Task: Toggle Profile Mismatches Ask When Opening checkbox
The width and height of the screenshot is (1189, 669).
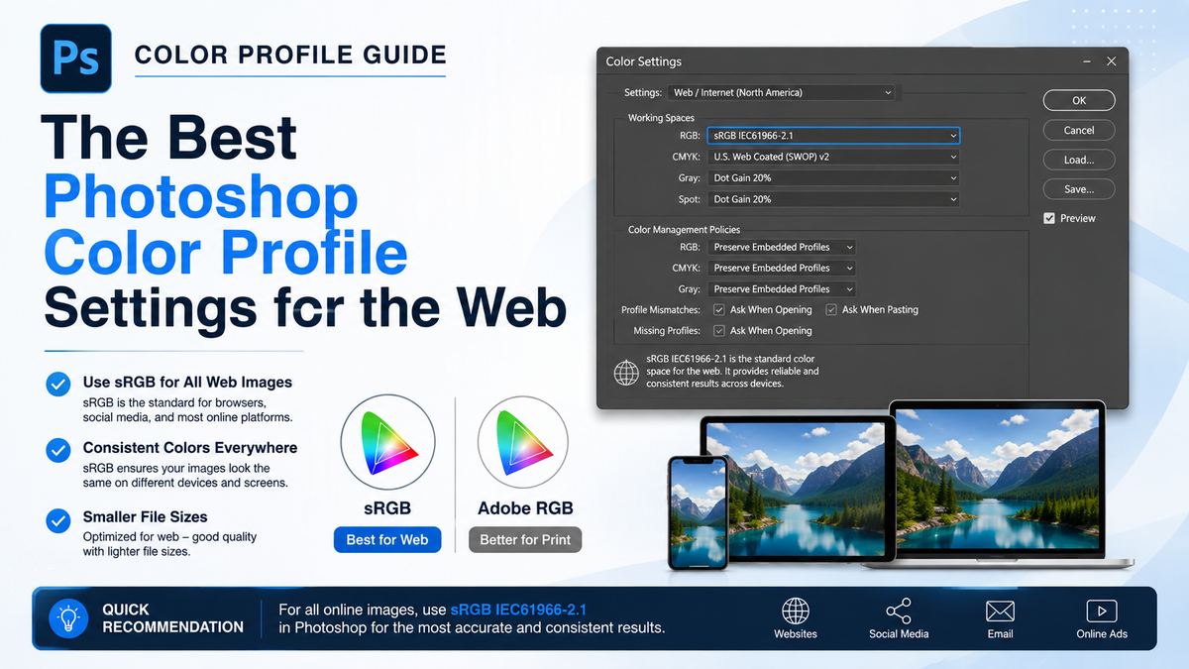Action: tap(719, 309)
